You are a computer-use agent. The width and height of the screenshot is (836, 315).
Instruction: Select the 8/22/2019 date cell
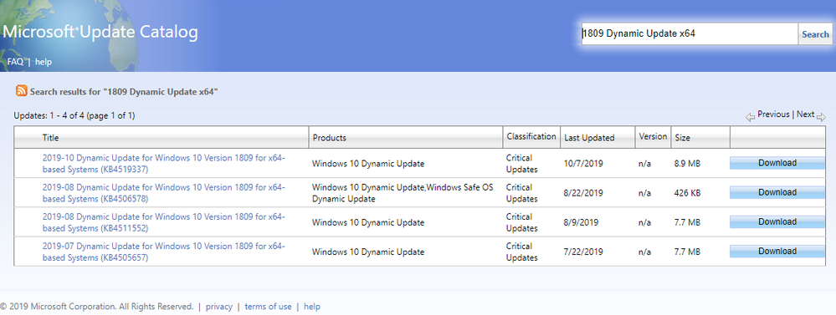point(583,193)
